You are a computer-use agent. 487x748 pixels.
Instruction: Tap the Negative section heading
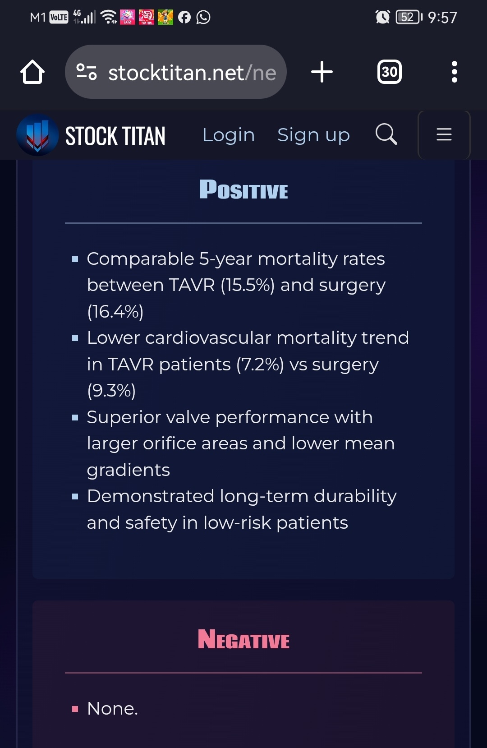pos(243,639)
